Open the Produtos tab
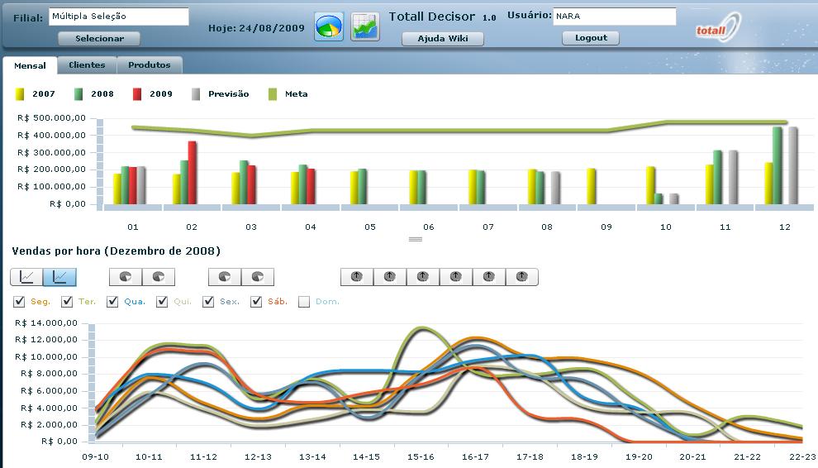Viewport: 818px width, 468px height. pyautogui.click(x=150, y=65)
